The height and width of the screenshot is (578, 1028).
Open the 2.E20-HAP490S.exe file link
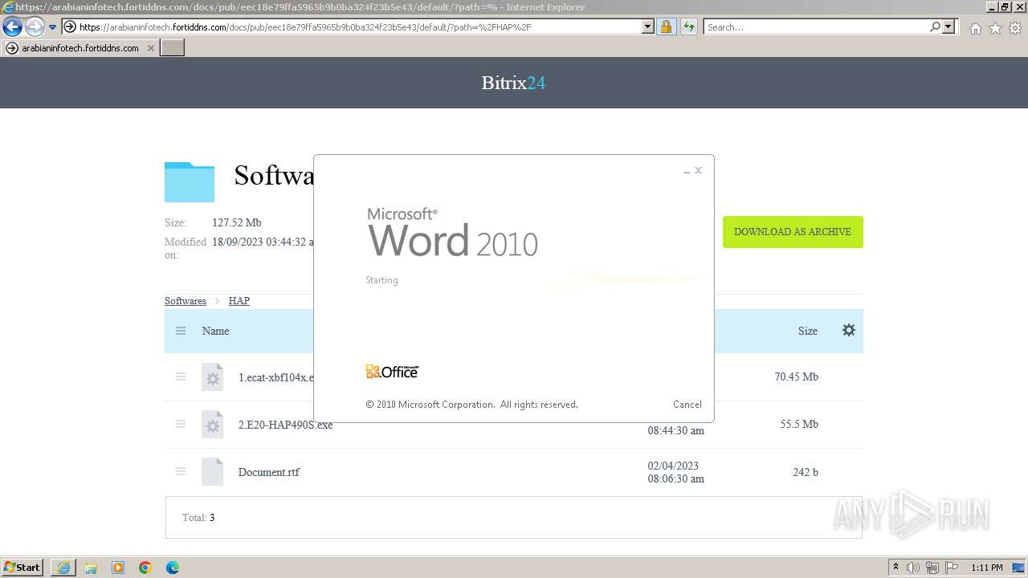pos(285,425)
